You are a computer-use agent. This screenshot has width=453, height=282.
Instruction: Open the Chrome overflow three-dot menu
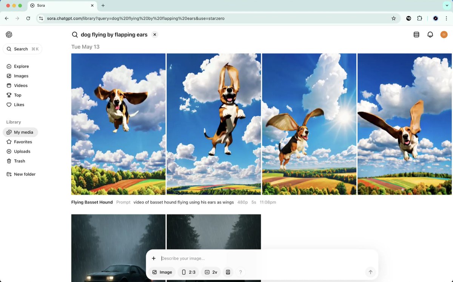pos(447,18)
